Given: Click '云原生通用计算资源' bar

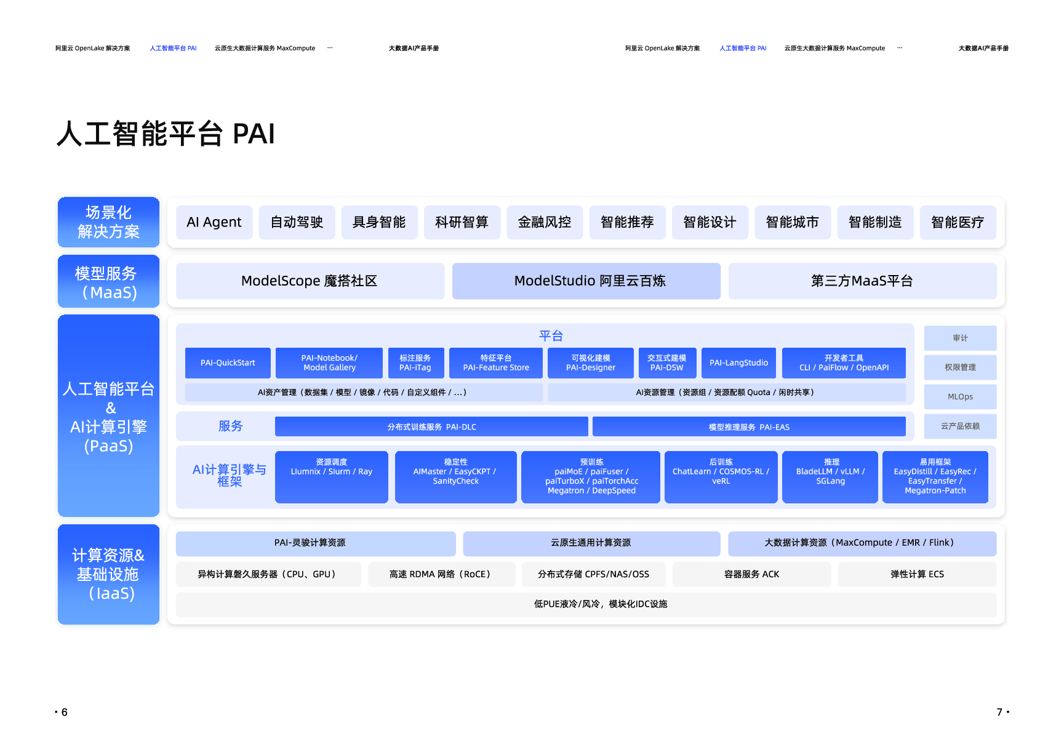Looking at the screenshot, I should (591, 543).
